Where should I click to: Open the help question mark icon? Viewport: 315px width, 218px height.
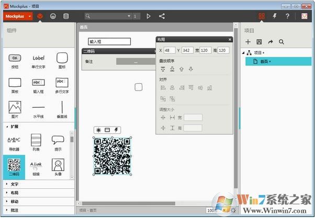tap(287, 16)
